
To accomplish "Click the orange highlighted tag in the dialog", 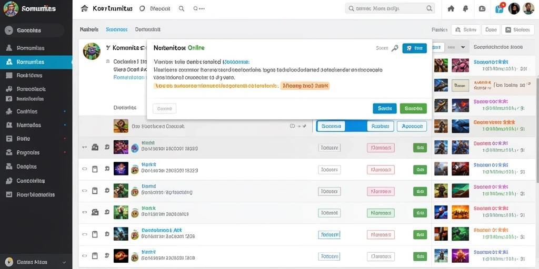I will [305, 86].
